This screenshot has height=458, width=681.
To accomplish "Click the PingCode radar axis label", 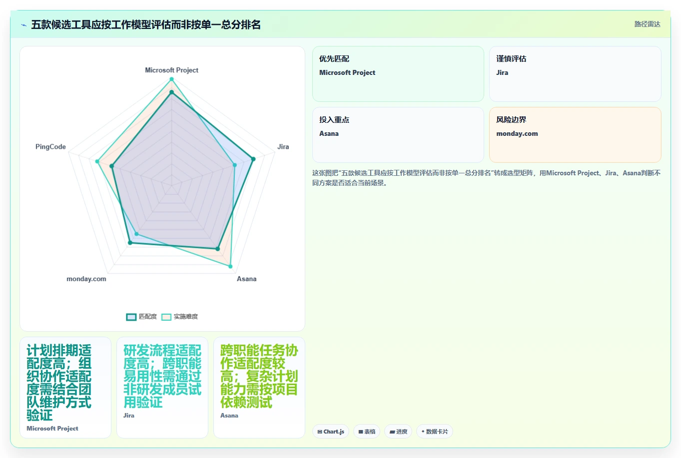I will tap(50, 147).
